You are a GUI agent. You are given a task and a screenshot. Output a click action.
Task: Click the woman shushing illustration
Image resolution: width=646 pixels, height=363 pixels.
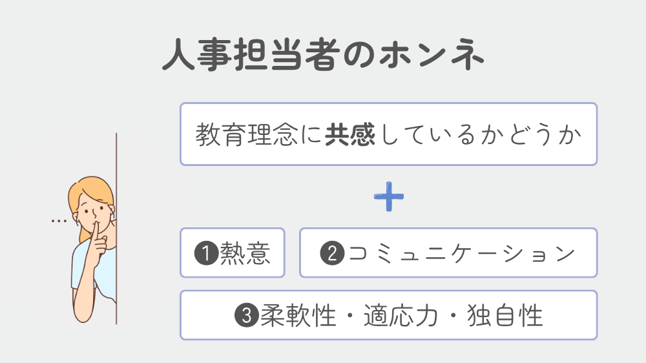click(92, 249)
